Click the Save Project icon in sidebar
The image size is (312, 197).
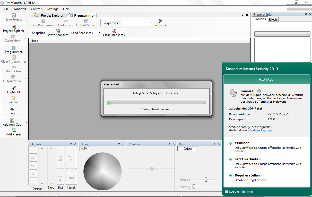(x=14, y=16)
